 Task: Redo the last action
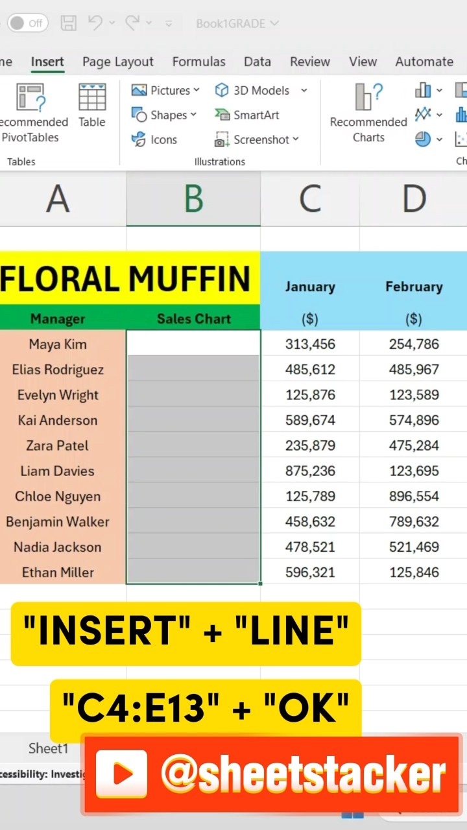[x=132, y=23]
